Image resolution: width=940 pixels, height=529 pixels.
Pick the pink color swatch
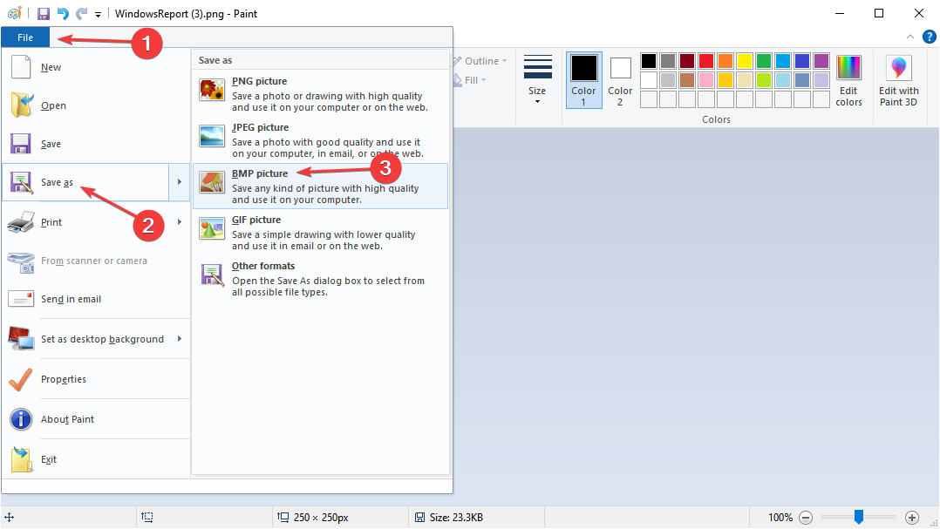[x=706, y=80]
